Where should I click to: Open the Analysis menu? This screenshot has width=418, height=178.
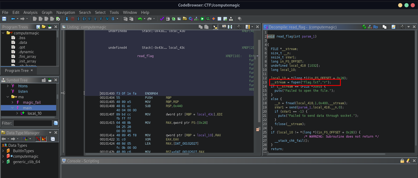click(30, 13)
